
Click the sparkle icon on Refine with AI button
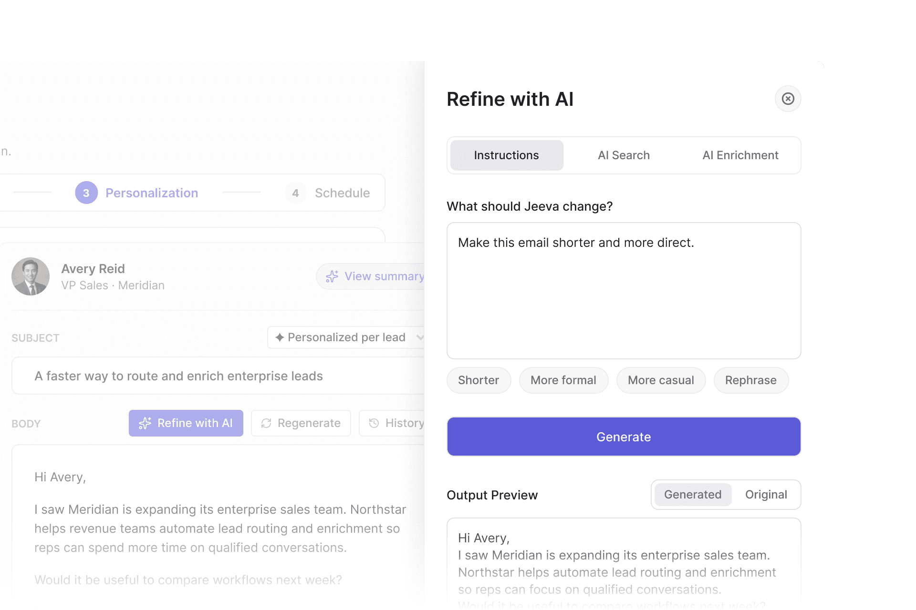point(145,423)
